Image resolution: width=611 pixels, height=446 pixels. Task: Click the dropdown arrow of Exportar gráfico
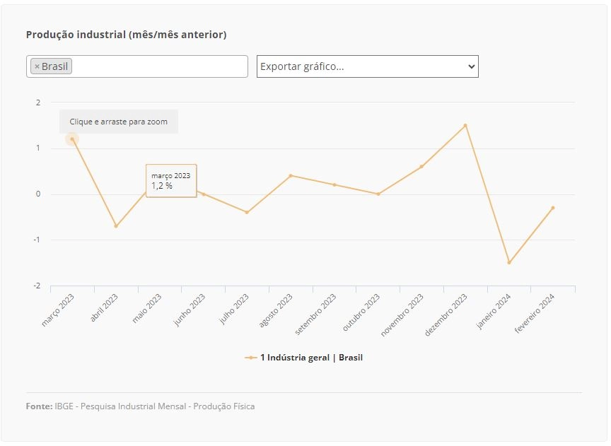coord(471,66)
